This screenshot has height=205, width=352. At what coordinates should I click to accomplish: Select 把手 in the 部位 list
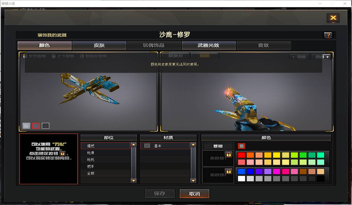click(x=105, y=166)
